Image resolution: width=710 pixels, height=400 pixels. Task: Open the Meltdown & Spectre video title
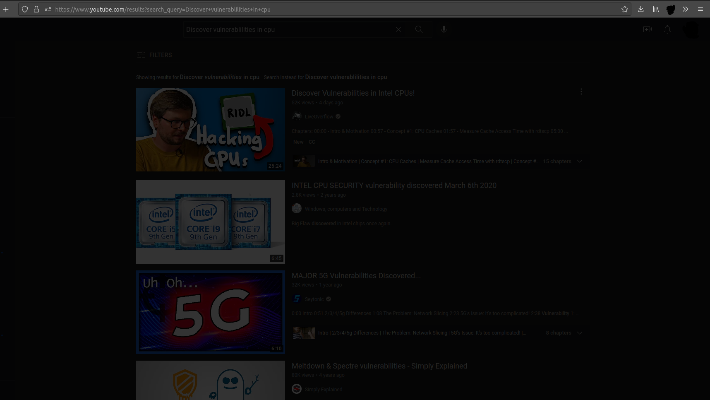click(379, 366)
